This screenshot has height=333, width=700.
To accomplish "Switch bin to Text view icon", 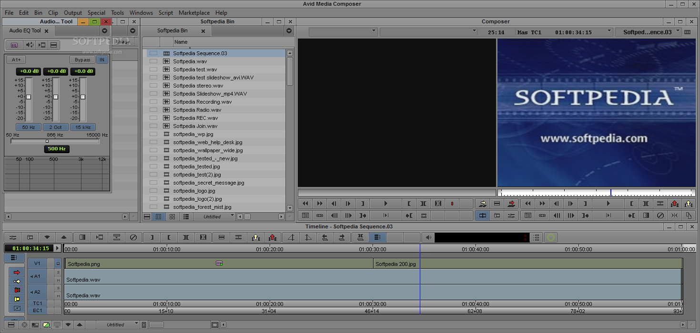I will click(x=159, y=216).
